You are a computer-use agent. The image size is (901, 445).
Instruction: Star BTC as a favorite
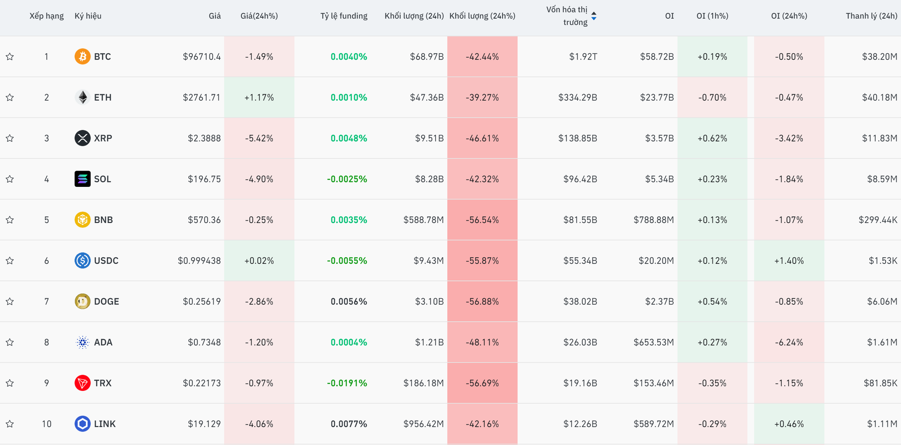pos(10,57)
